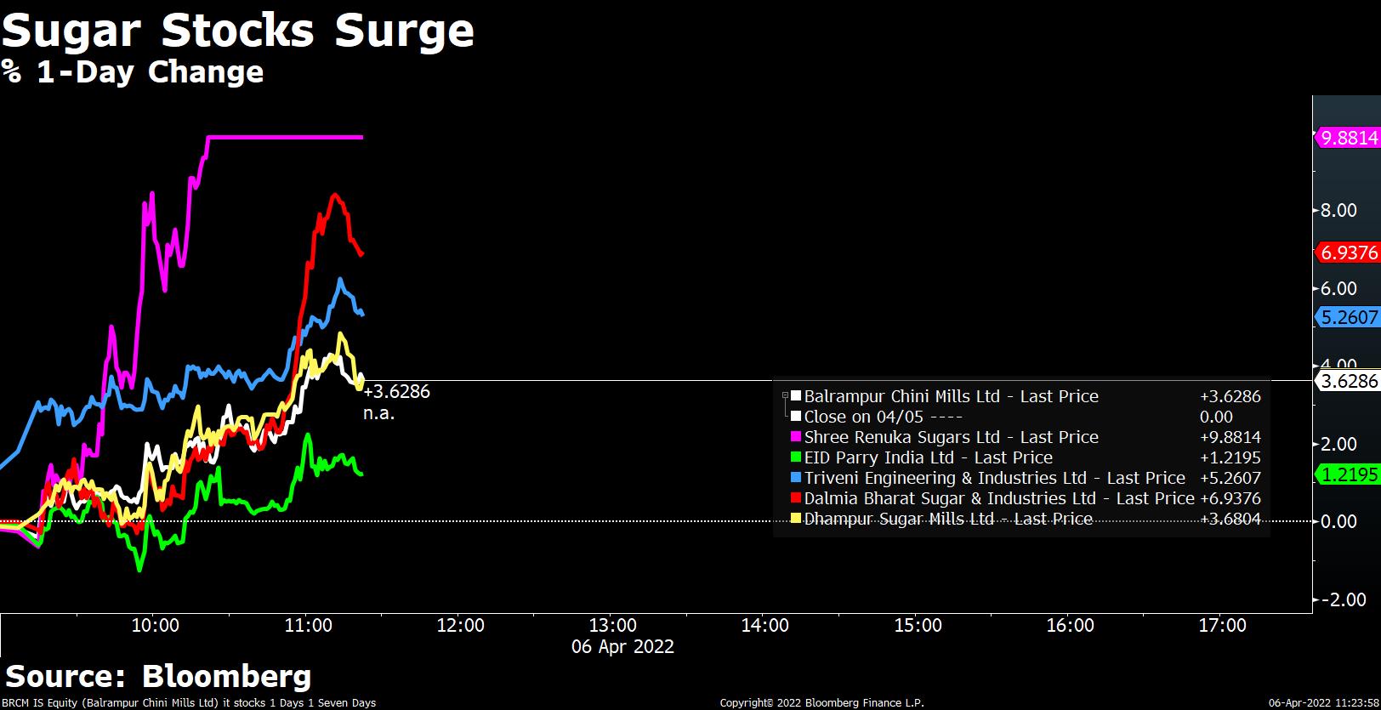The height and width of the screenshot is (710, 1381).
Task: Click the Sugar Stocks Surge chart title
Action: click(x=238, y=31)
